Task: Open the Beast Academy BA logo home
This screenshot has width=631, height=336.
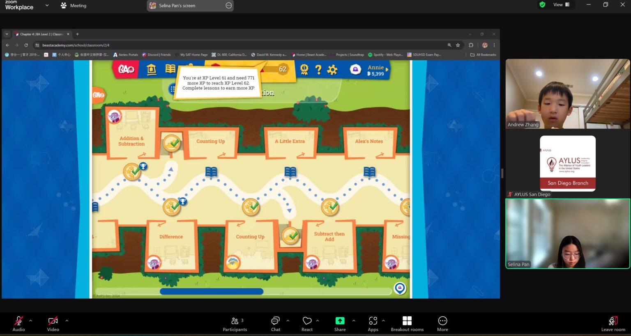Action: 126,69
